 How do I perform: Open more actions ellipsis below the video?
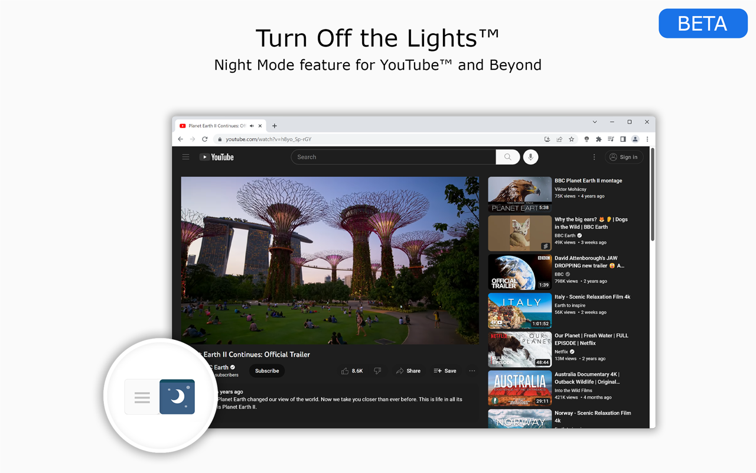coord(472,371)
